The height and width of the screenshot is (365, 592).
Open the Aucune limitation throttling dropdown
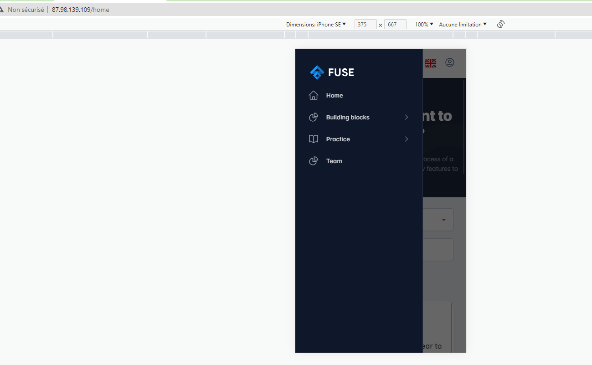(463, 25)
